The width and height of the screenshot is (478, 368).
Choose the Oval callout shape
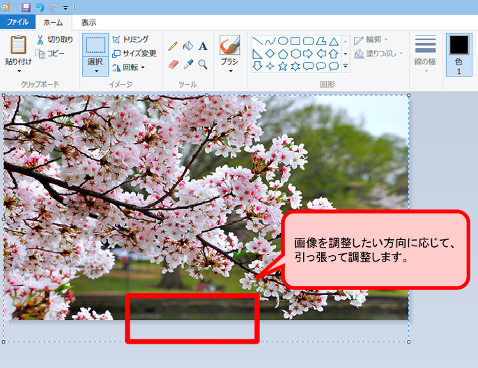coord(321,66)
